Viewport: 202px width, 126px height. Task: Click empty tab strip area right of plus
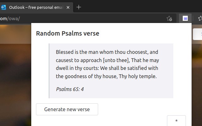[142, 7]
